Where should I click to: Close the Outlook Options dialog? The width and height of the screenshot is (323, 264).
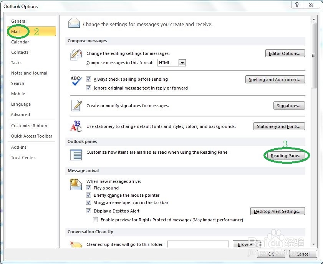pyautogui.click(x=311, y=5)
